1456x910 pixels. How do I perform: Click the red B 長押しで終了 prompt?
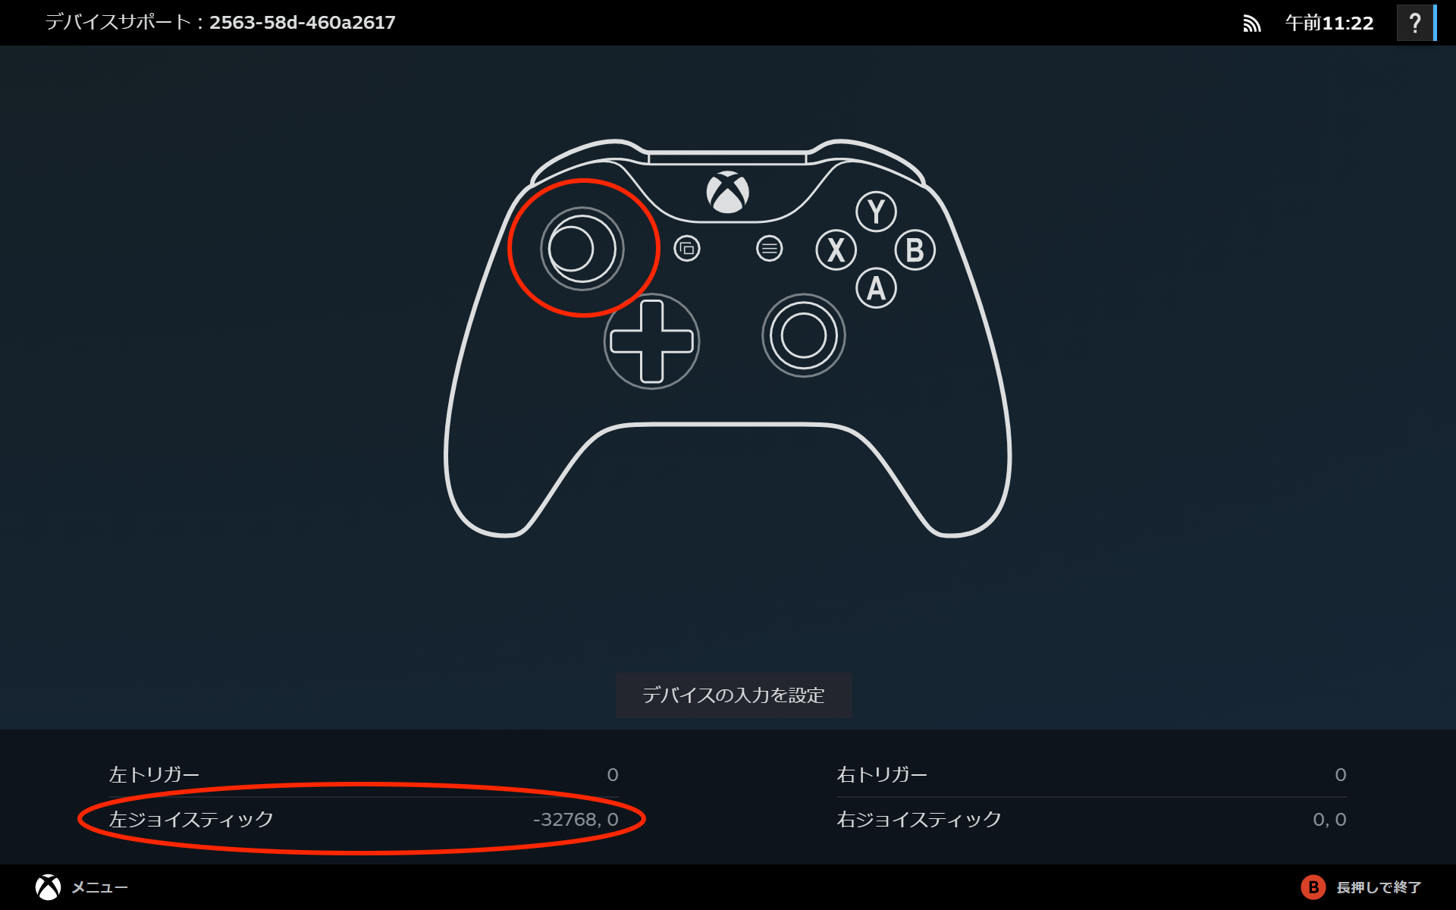point(1361,887)
